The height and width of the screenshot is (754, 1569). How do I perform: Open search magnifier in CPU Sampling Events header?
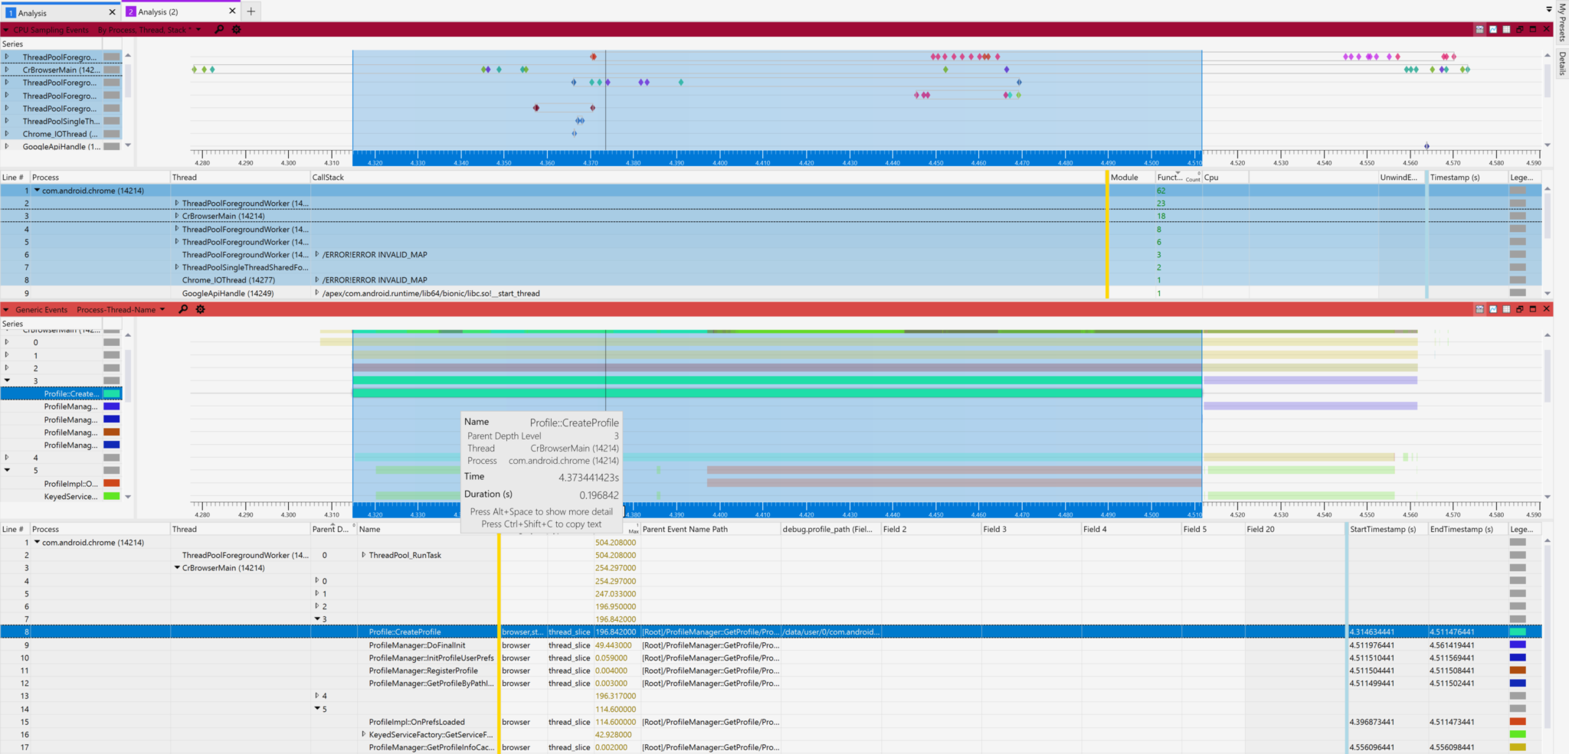tap(219, 29)
